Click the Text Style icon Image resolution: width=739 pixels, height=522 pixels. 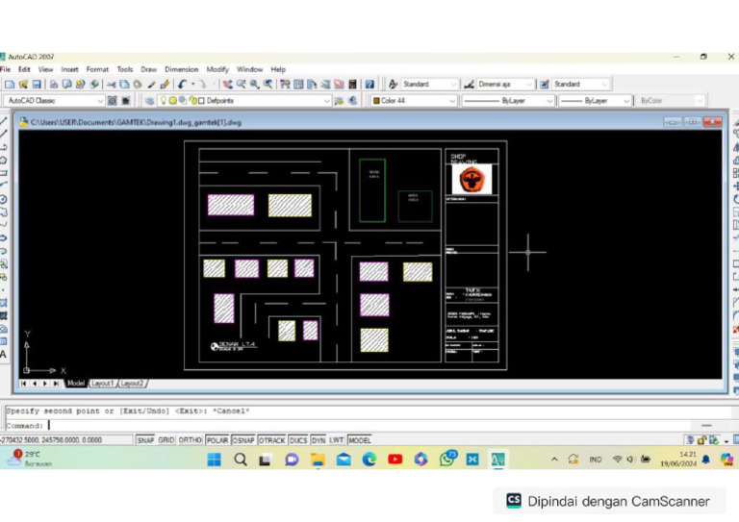click(393, 85)
